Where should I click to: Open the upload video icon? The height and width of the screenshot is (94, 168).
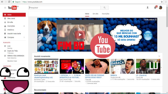[x=148, y=8]
